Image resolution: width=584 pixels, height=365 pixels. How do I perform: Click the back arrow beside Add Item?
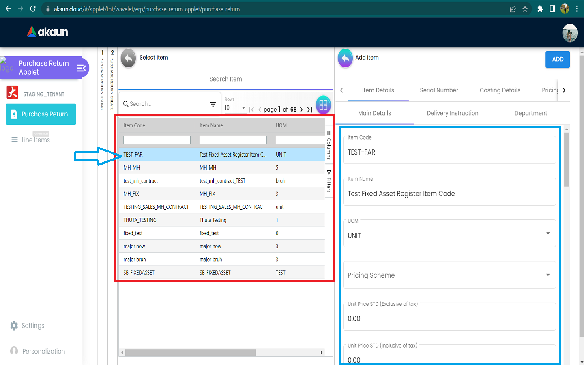[345, 58]
